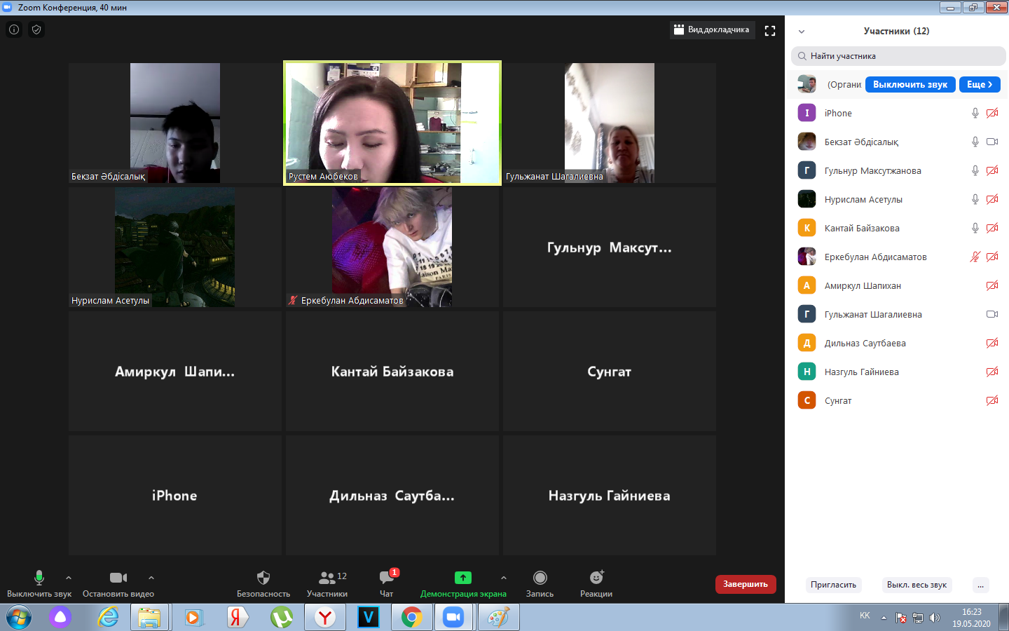Image resolution: width=1009 pixels, height=631 pixels.
Task: Open Google Chrome from the taskbar
Action: (411, 618)
